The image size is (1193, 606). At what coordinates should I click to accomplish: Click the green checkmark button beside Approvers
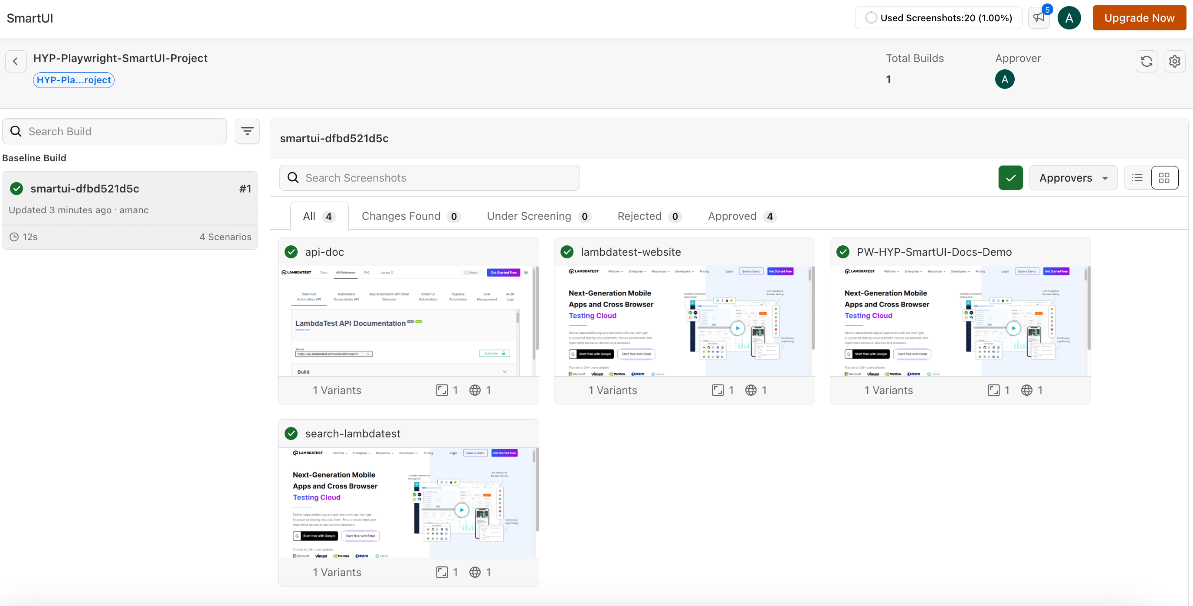click(x=1010, y=177)
